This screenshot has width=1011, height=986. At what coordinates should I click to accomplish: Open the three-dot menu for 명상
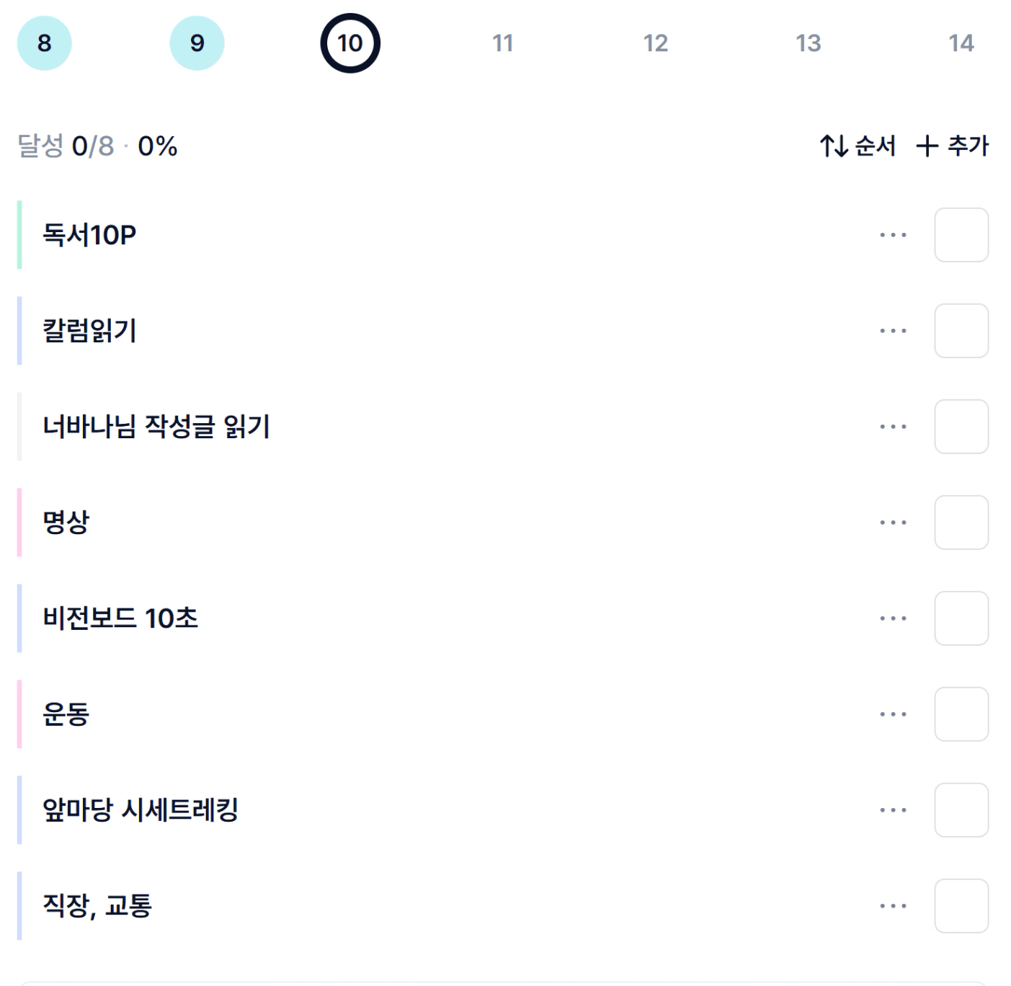(x=893, y=523)
